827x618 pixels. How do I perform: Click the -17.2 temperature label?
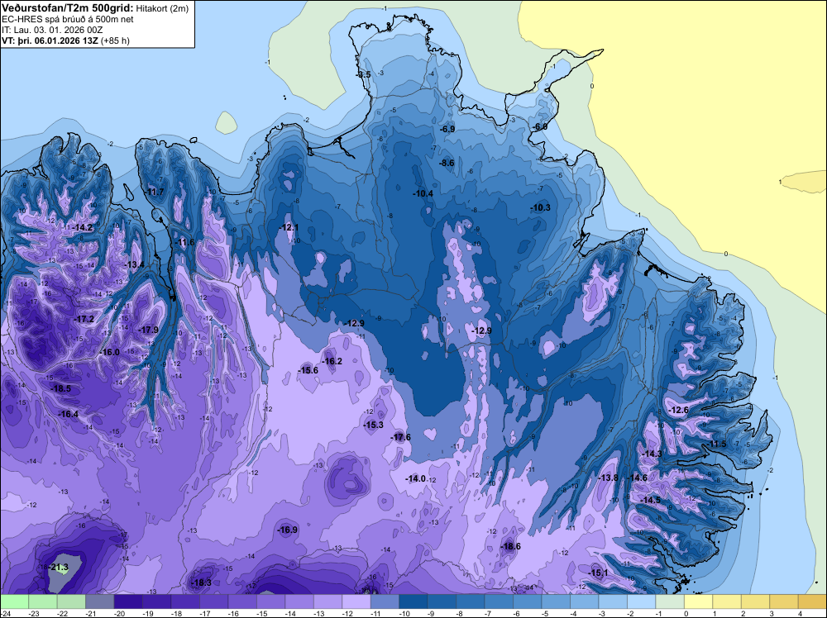pos(84,320)
